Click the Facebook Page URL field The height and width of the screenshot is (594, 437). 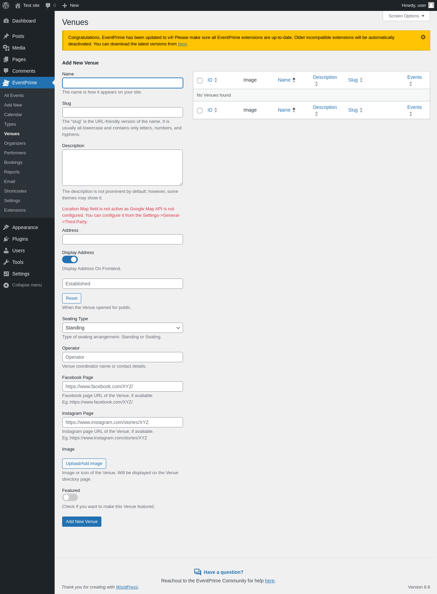(x=123, y=386)
